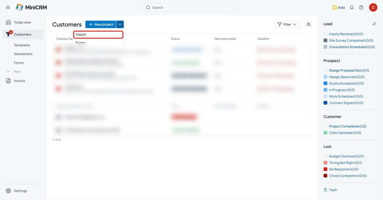The width and height of the screenshot is (383, 200).
Task: Click into the Search field
Action: (189, 8)
